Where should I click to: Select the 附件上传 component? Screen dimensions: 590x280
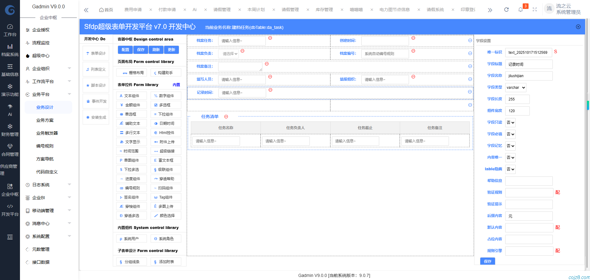coord(166,142)
